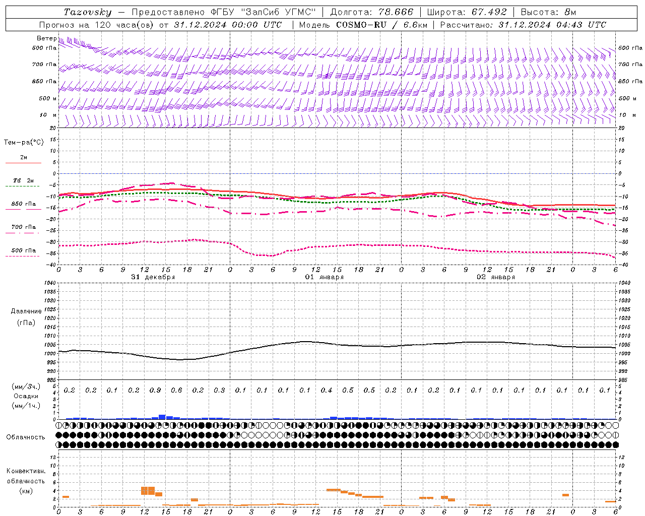The image size is (645, 516).
Task: Click the date label 01 января
Action: [x=325, y=277]
